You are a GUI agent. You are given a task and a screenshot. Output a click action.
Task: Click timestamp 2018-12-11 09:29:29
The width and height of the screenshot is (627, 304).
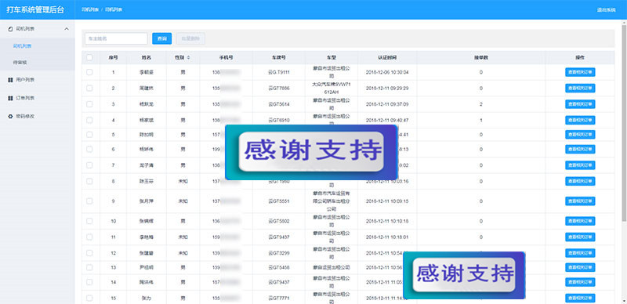click(387, 88)
